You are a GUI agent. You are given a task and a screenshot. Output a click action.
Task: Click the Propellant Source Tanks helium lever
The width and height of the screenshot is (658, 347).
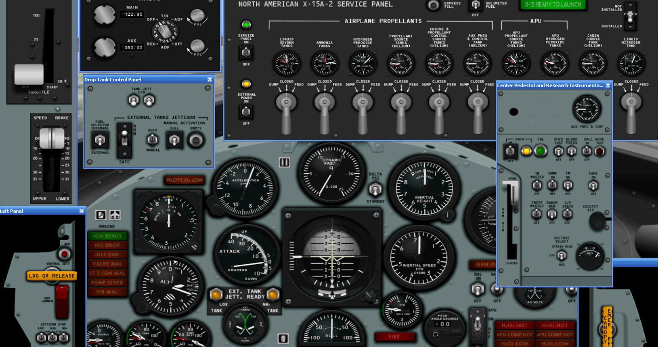[401, 113]
